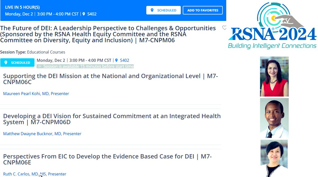Open S402 room link below Session Type
This screenshot has height=177, width=318.
coord(125,60)
